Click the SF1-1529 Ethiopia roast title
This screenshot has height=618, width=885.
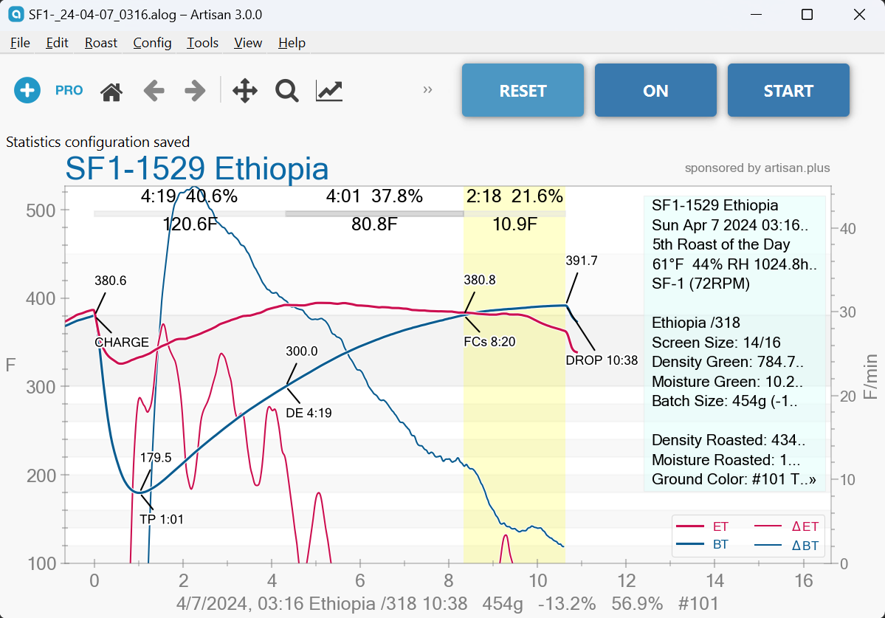coord(197,168)
